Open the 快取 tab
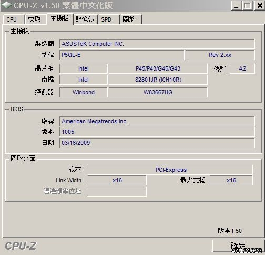The height and width of the screenshot is (255, 265). pyautogui.click(x=36, y=19)
